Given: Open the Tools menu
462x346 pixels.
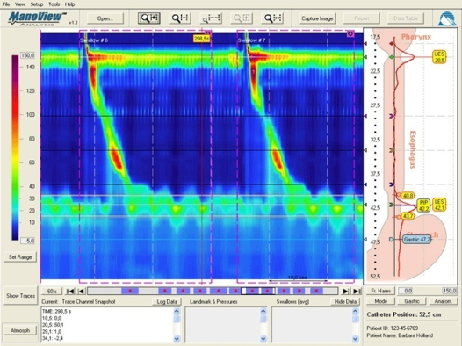Looking at the screenshot, I should tap(54, 4).
